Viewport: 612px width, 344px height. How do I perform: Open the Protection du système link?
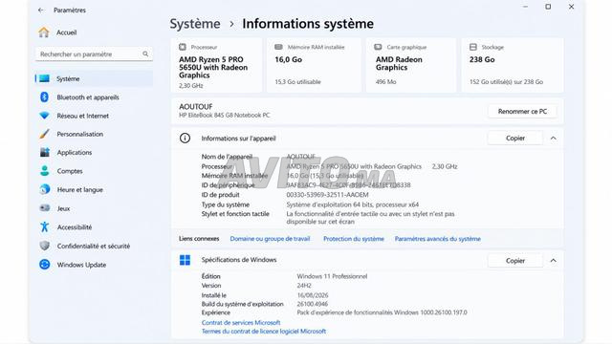coord(354,239)
